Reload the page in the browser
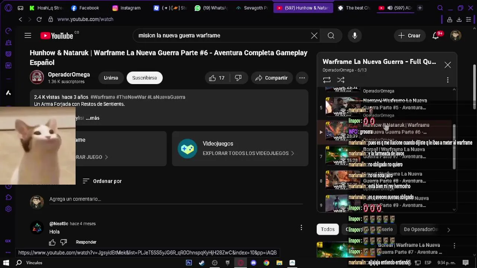 tap(39, 19)
